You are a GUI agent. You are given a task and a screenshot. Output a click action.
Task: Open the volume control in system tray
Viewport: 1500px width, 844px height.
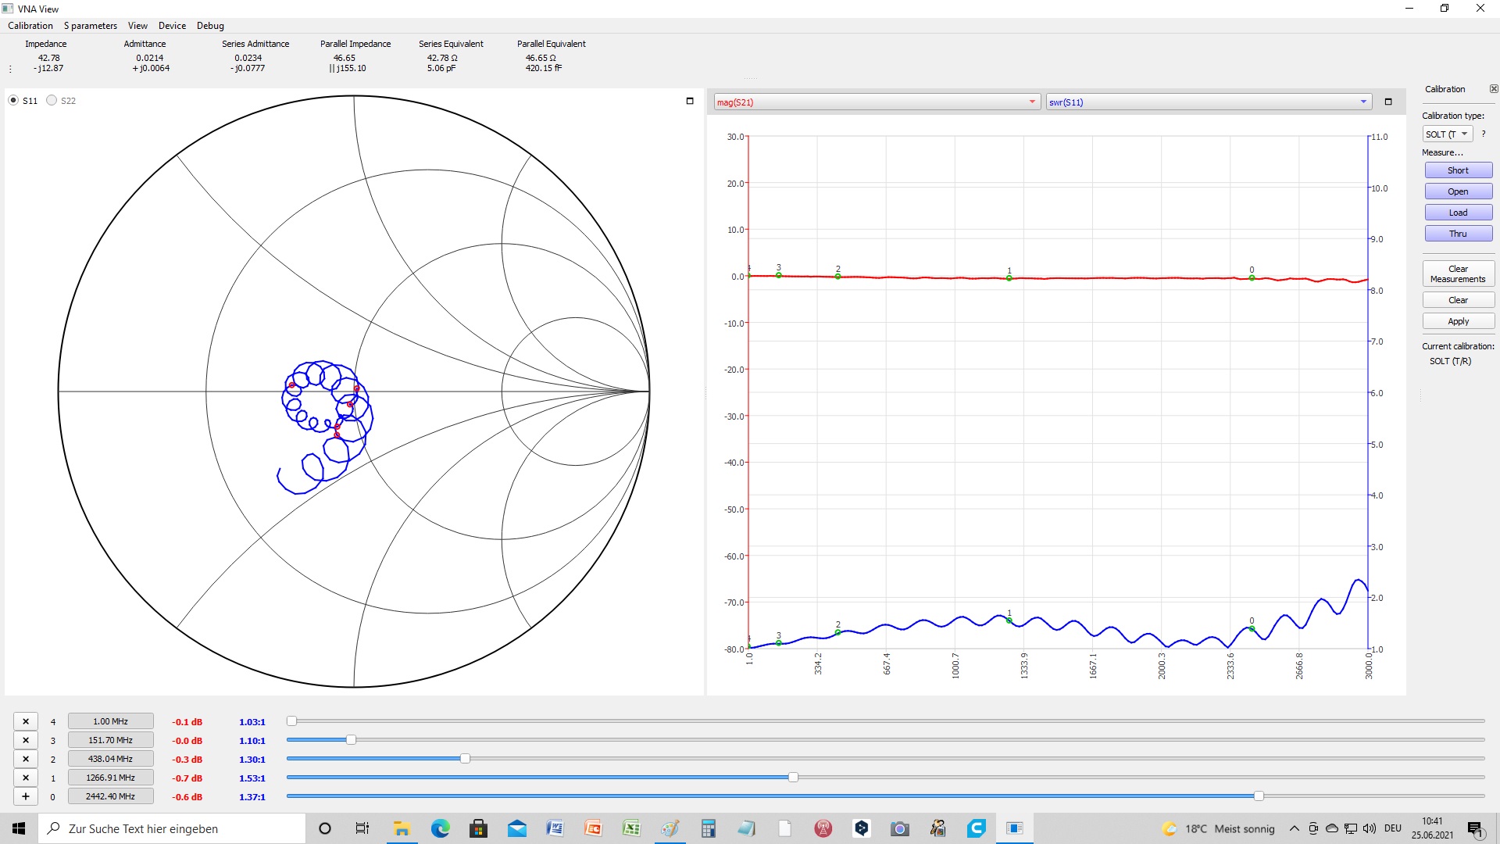[x=1370, y=828]
